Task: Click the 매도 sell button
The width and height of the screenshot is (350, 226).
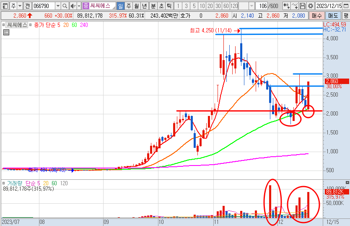Action: [x=333, y=16]
